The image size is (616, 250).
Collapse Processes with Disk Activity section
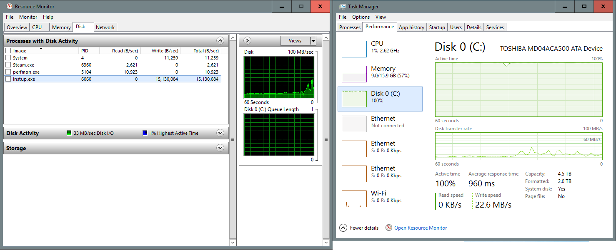(220, 41)
